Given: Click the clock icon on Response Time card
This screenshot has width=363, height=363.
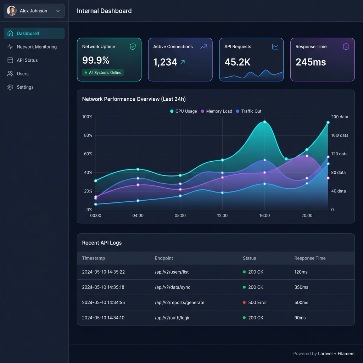Looking at the screenshot, I should (x=346, y=46).
